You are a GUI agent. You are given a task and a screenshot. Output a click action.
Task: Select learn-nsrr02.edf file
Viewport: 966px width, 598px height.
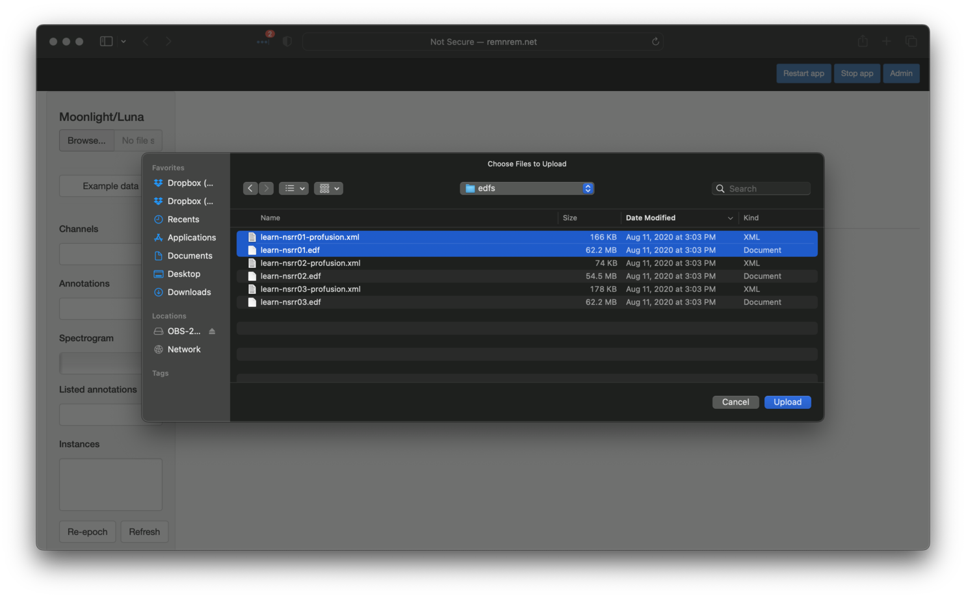291,276
